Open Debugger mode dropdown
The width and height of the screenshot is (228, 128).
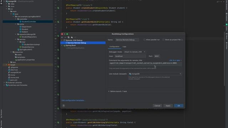coord(135,52)
